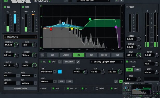Open the MODE dropdown showing Medium

point(36,76)
